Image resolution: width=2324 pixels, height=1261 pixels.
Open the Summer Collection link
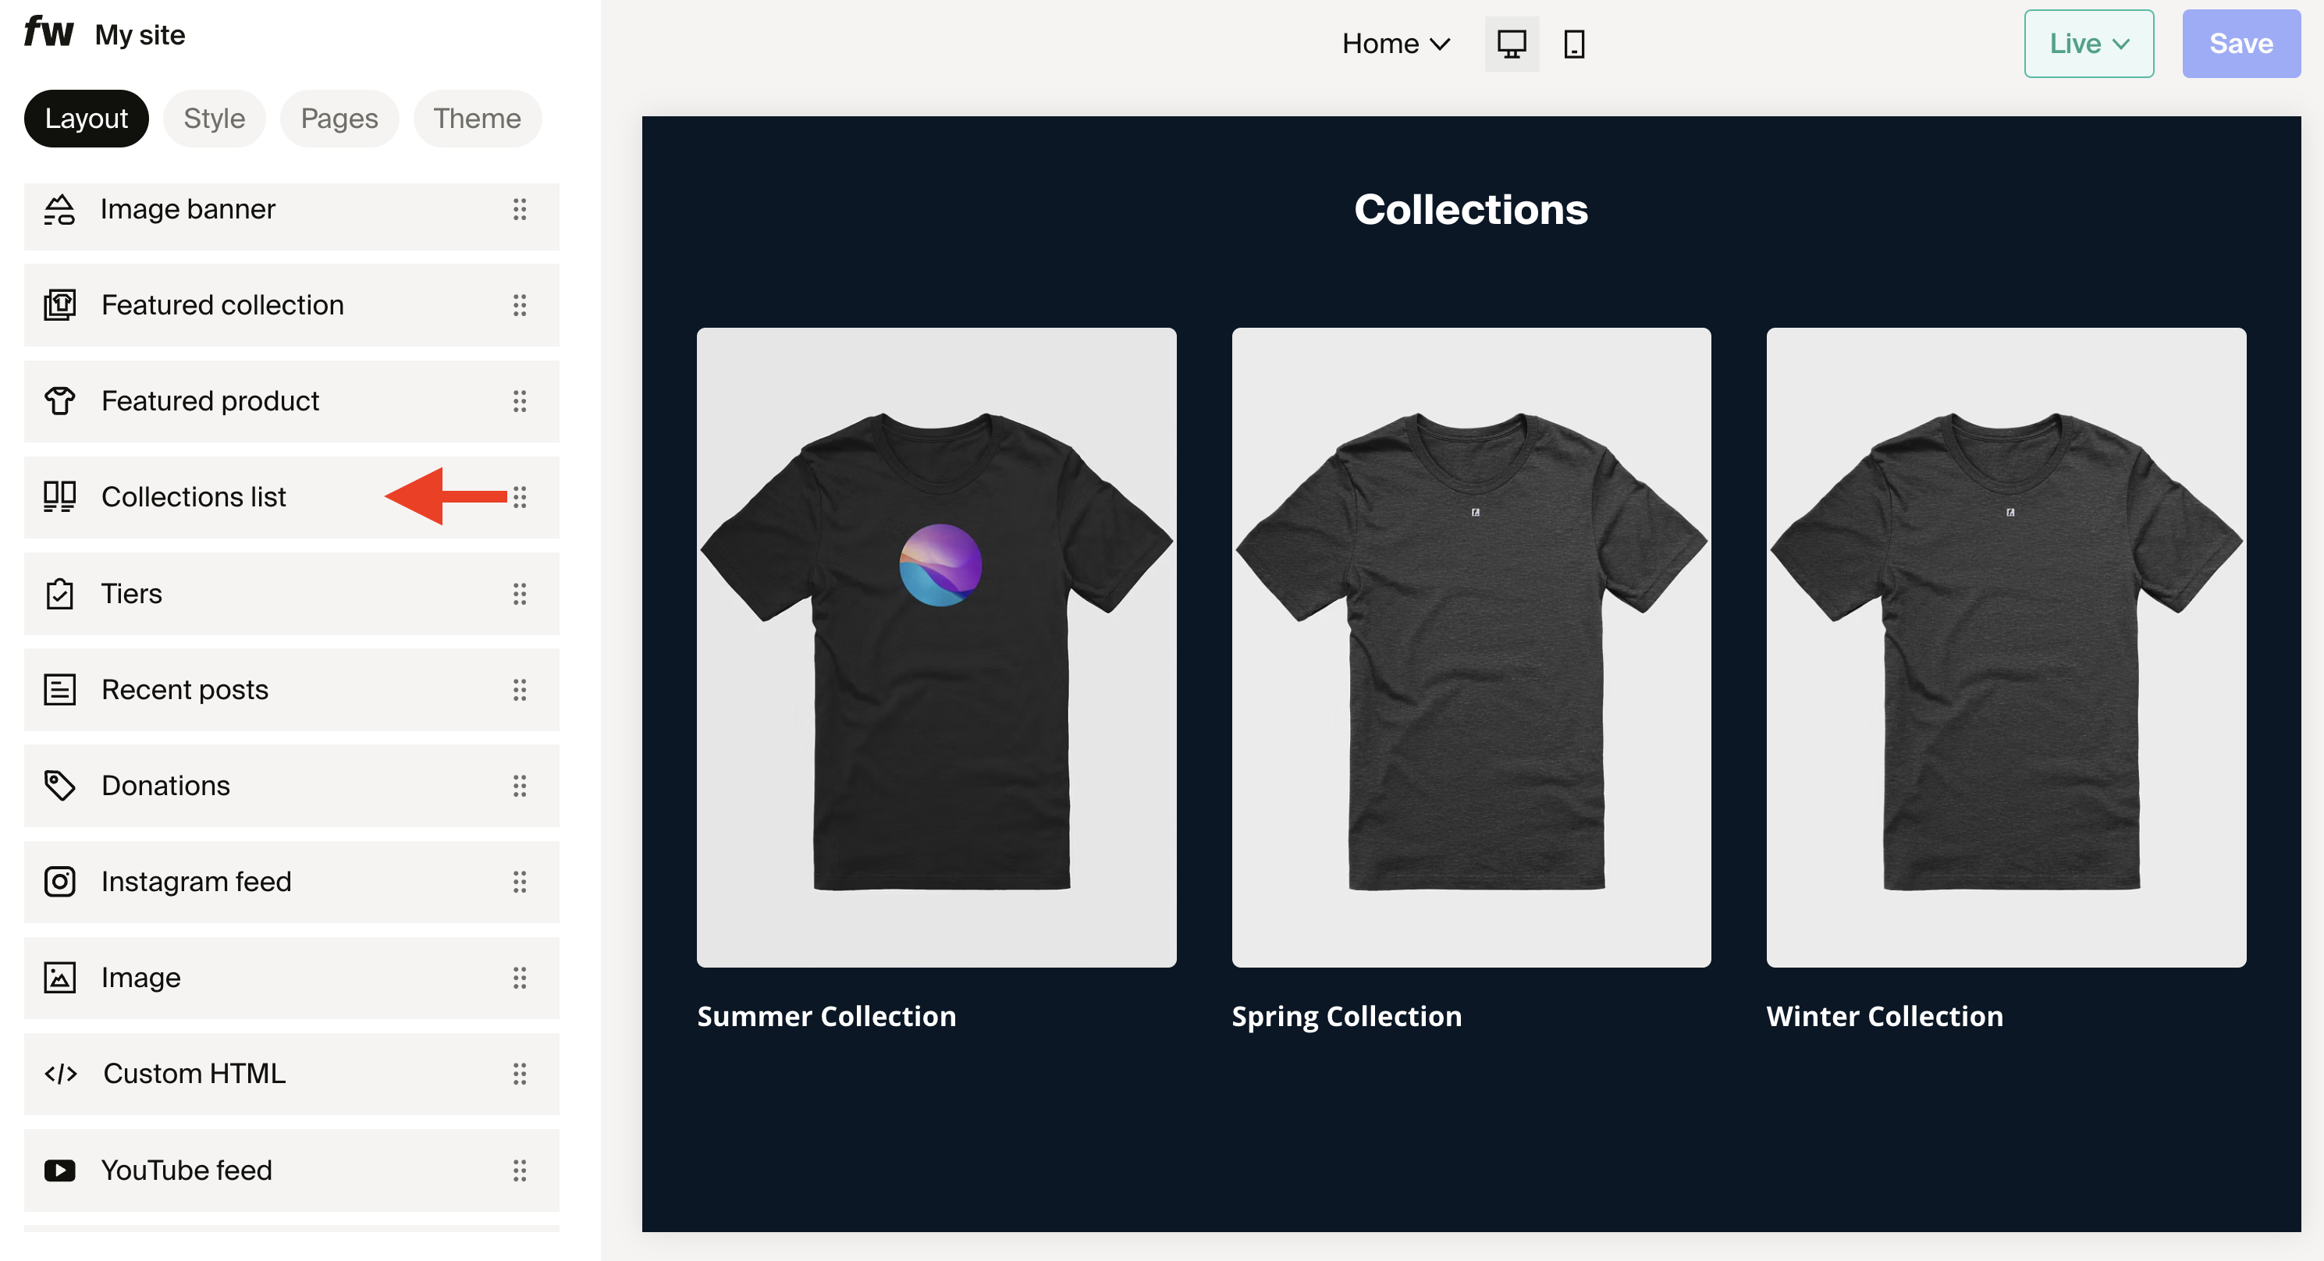826,1016
